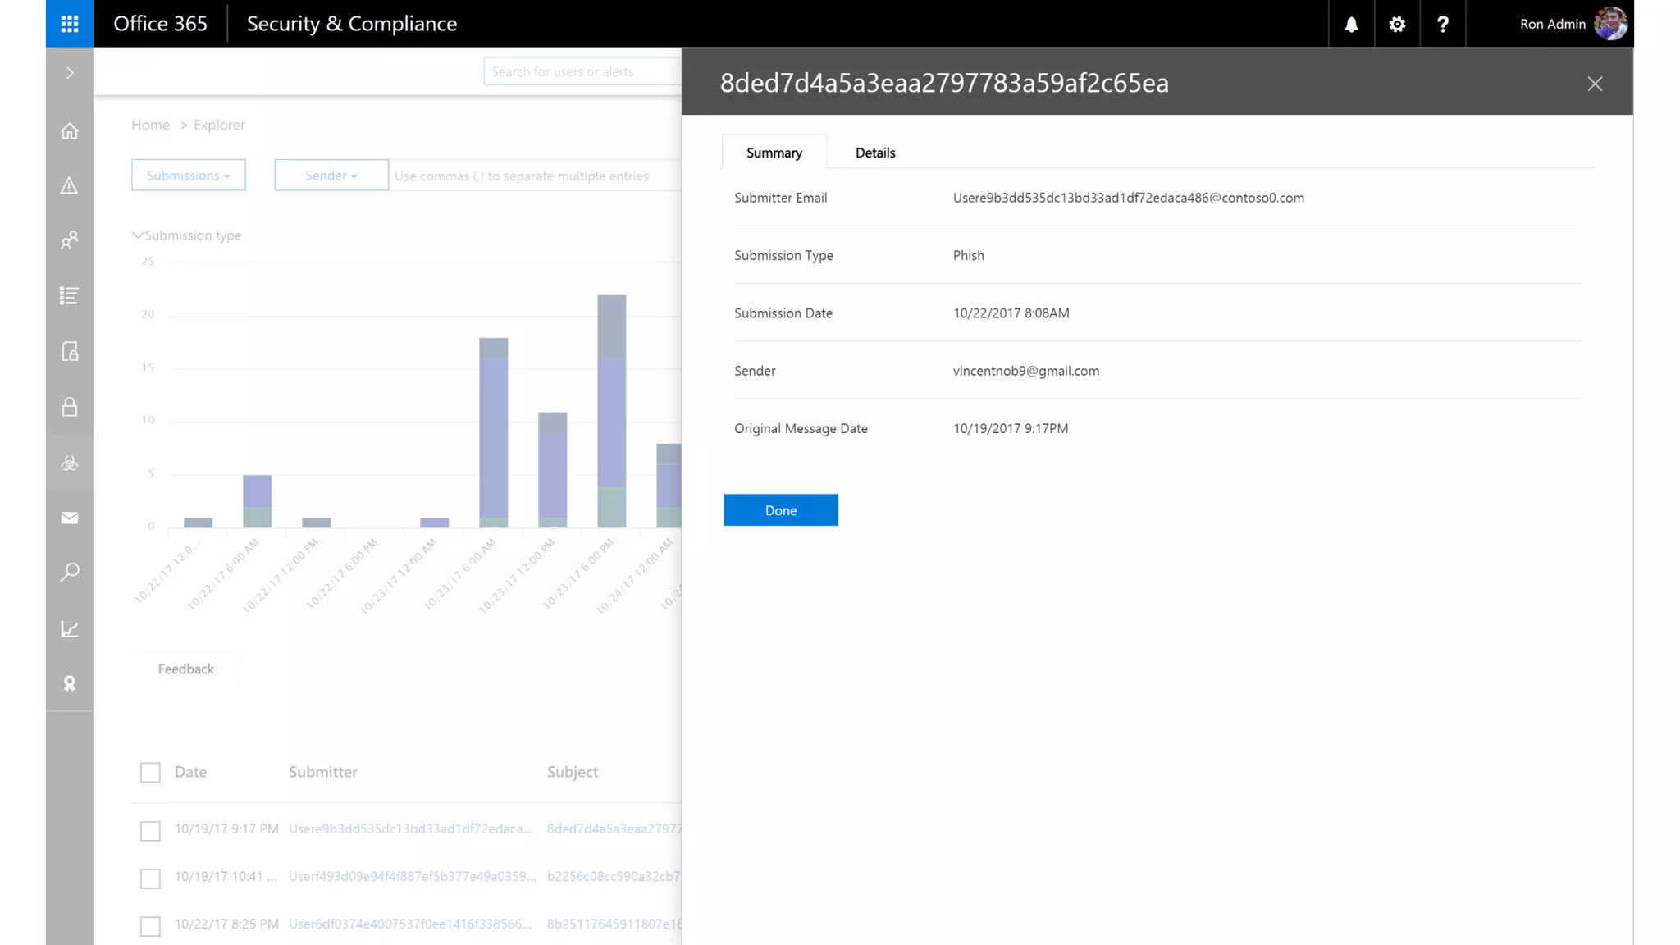Click the help question mark icon

coord(1442,24)
